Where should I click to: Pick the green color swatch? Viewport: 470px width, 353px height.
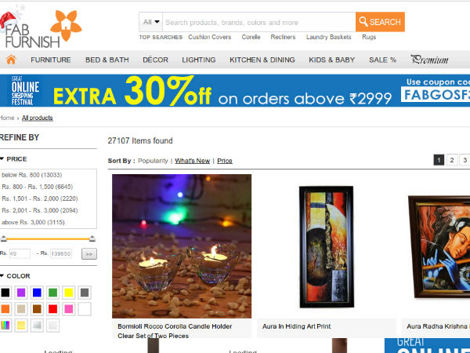click(52, 293)
